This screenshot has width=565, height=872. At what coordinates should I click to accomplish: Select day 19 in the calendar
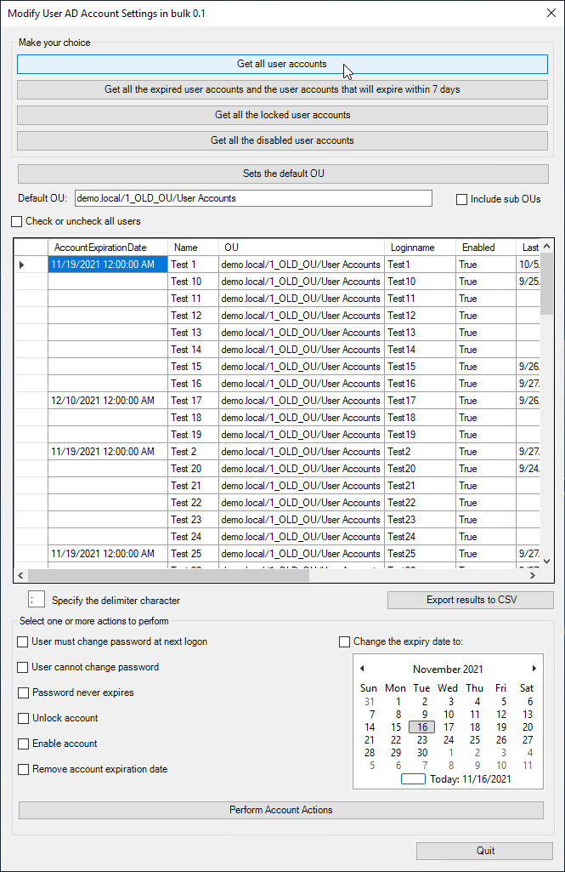pyautogui.click(x=501, y=727)
